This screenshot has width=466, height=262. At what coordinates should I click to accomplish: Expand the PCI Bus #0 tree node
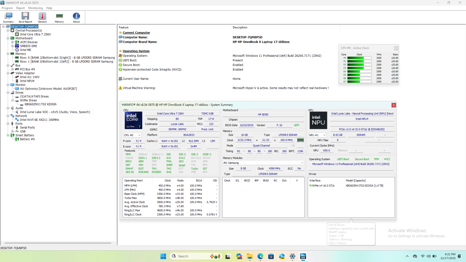pyautogui.click(x=13, y=69)
